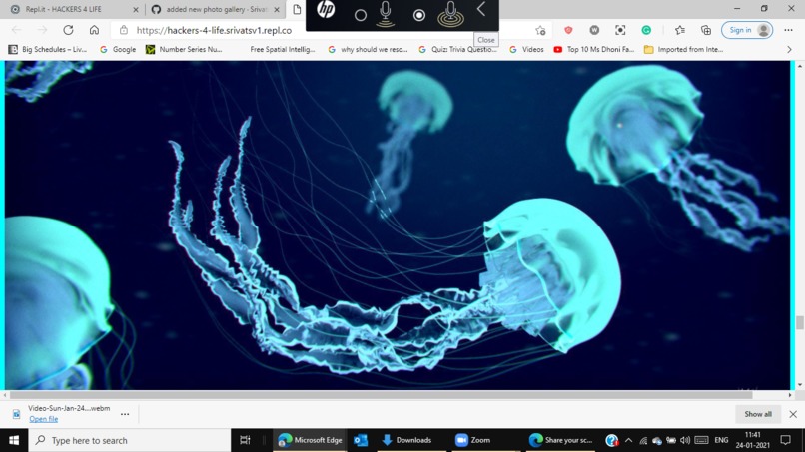Open the Imported from Inte... bookmarks folder

tap(684, 49)
